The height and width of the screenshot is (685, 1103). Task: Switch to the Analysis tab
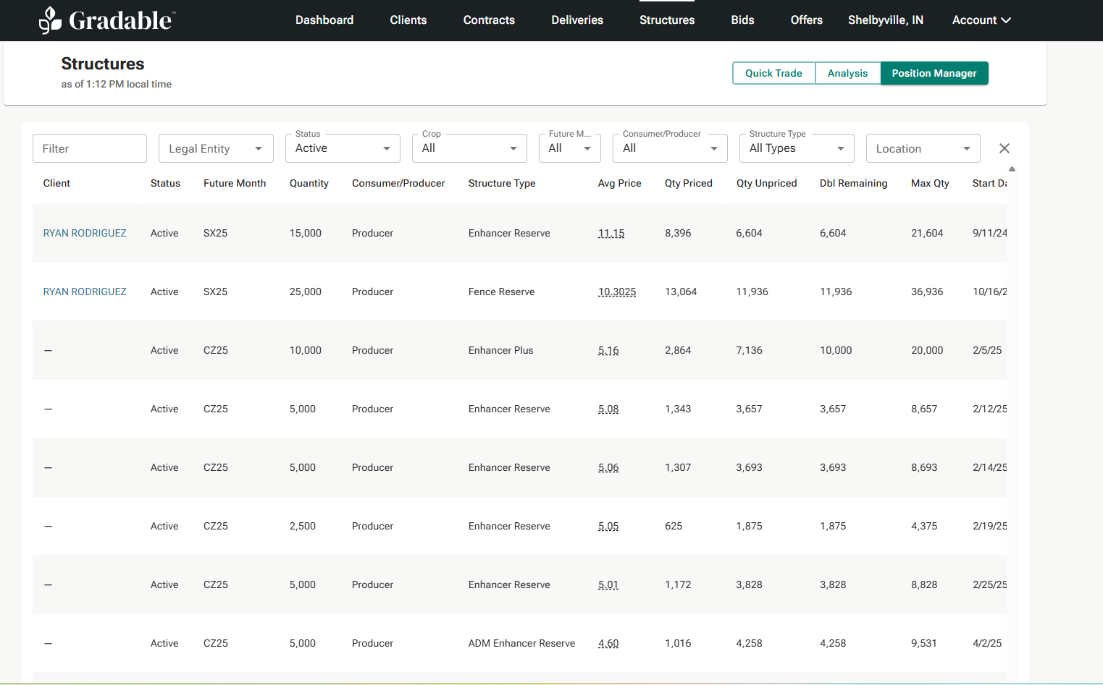coord(847,73)
